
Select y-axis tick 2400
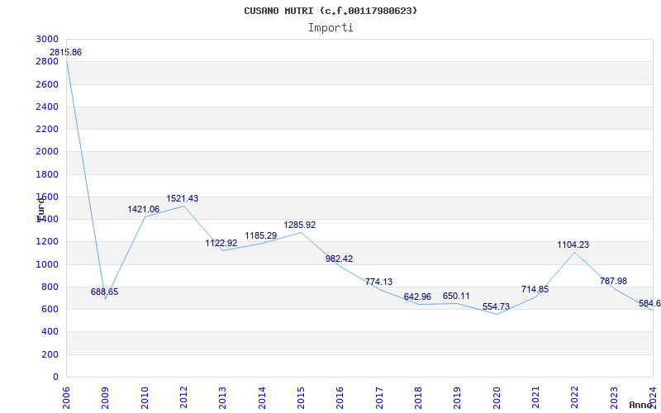47,107
